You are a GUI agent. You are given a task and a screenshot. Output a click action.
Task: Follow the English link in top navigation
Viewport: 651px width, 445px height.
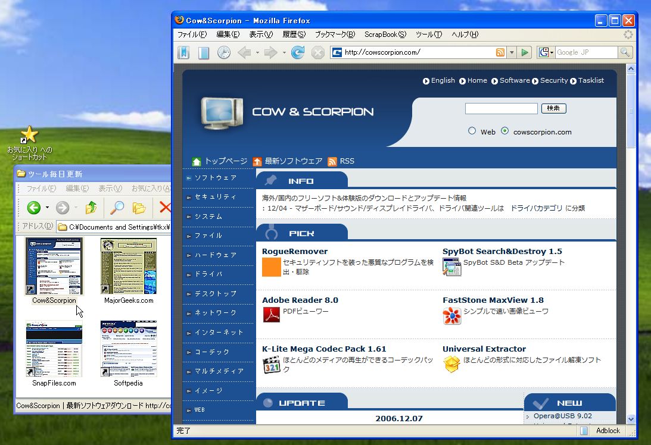pos(443,80)
